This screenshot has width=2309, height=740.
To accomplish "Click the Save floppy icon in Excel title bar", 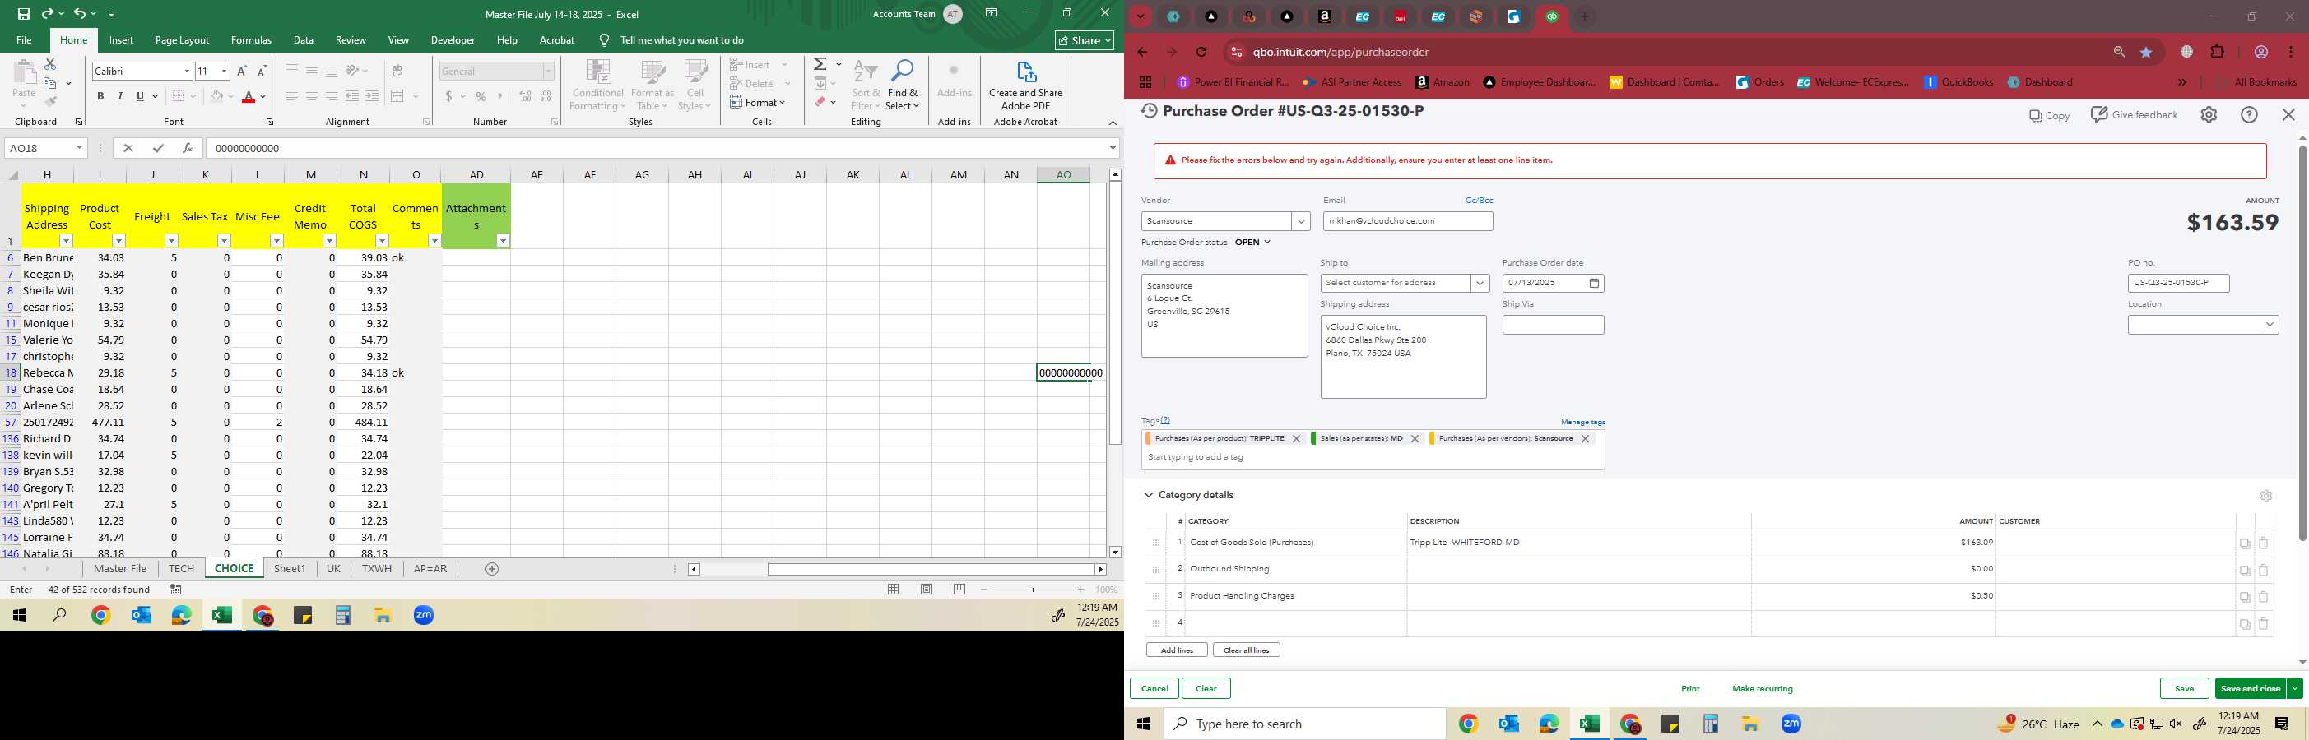I will pyautogui.click(x=24, y=14).
